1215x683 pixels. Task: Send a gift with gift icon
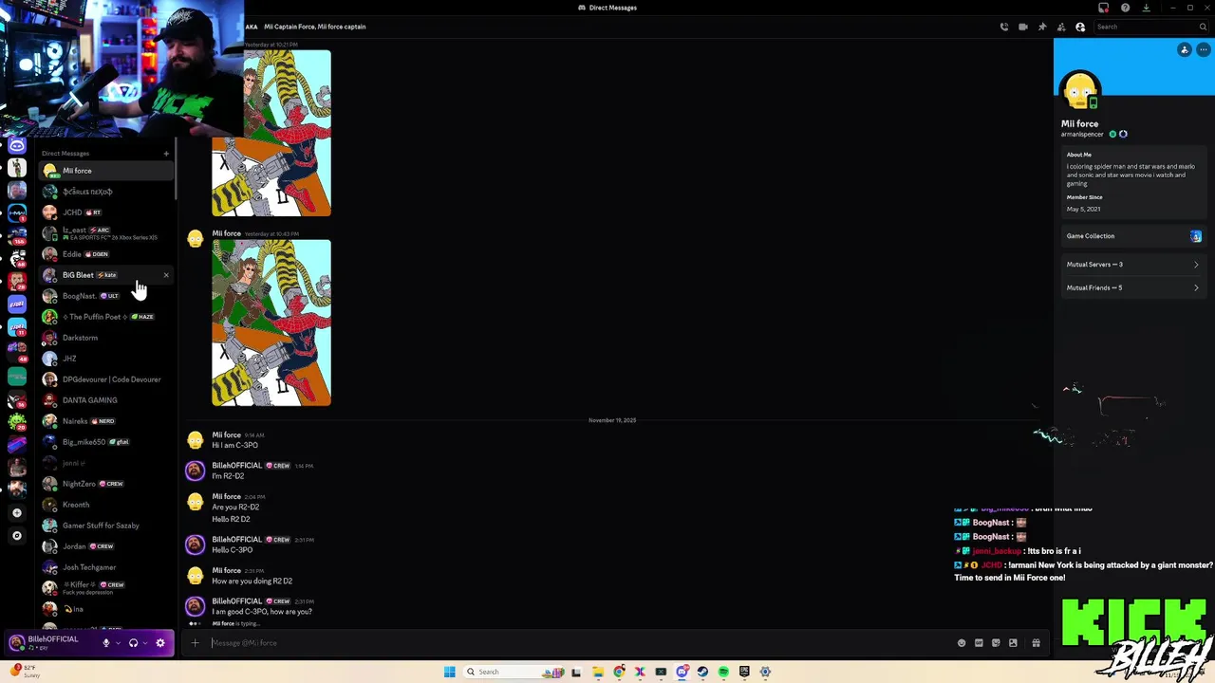coord(1036,643)
